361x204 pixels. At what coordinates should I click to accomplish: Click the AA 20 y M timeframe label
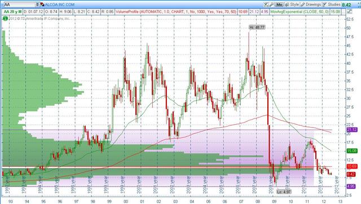click(x=13, y=11)
